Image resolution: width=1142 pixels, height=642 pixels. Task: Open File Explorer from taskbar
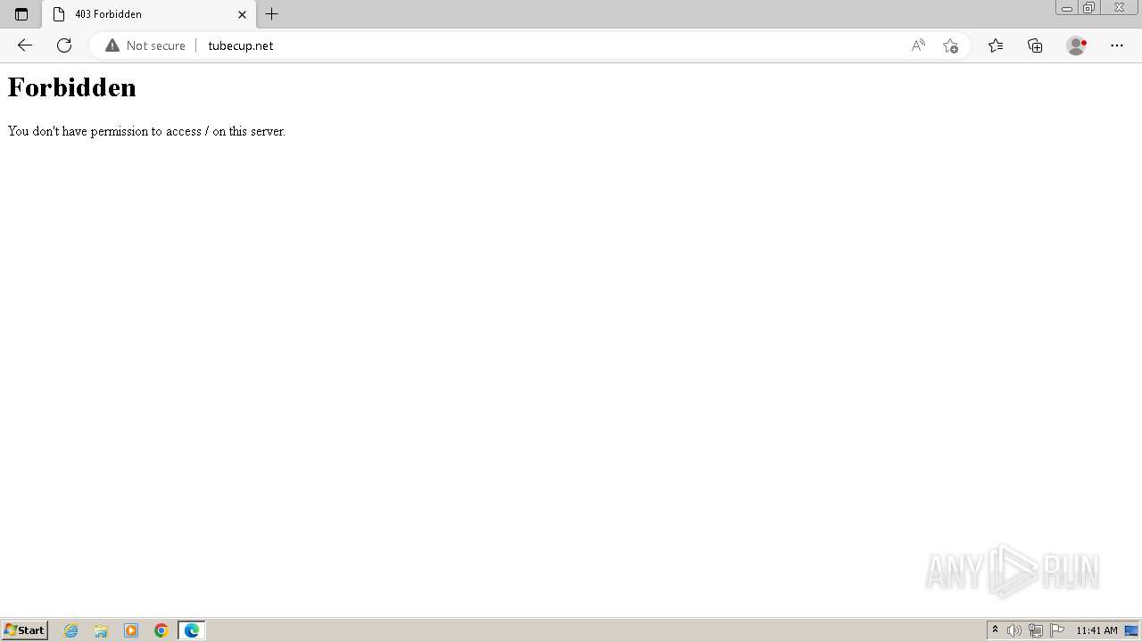(x=101, y=630)
